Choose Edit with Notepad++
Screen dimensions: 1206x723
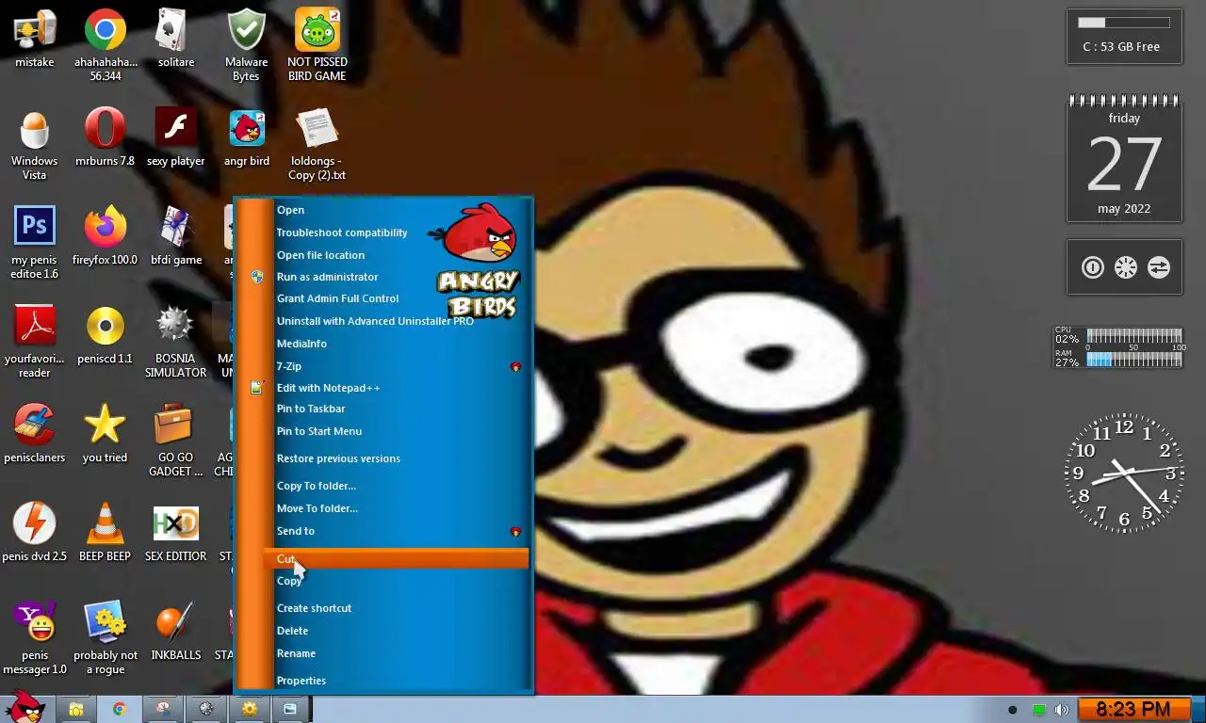point(397,388)
